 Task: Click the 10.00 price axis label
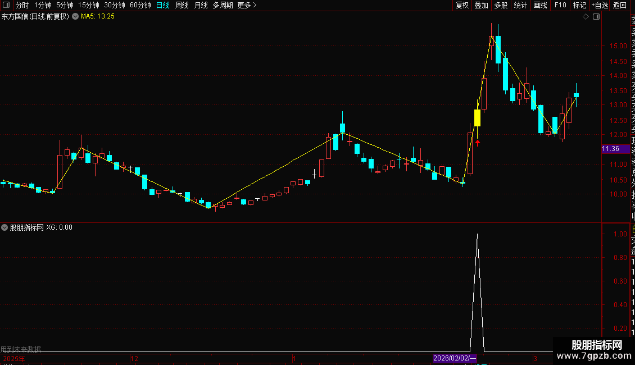click(x=618, y=194)
